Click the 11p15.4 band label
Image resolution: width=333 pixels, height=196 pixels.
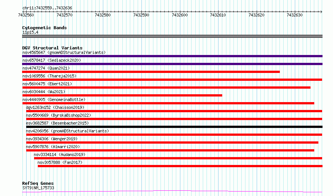30,32
